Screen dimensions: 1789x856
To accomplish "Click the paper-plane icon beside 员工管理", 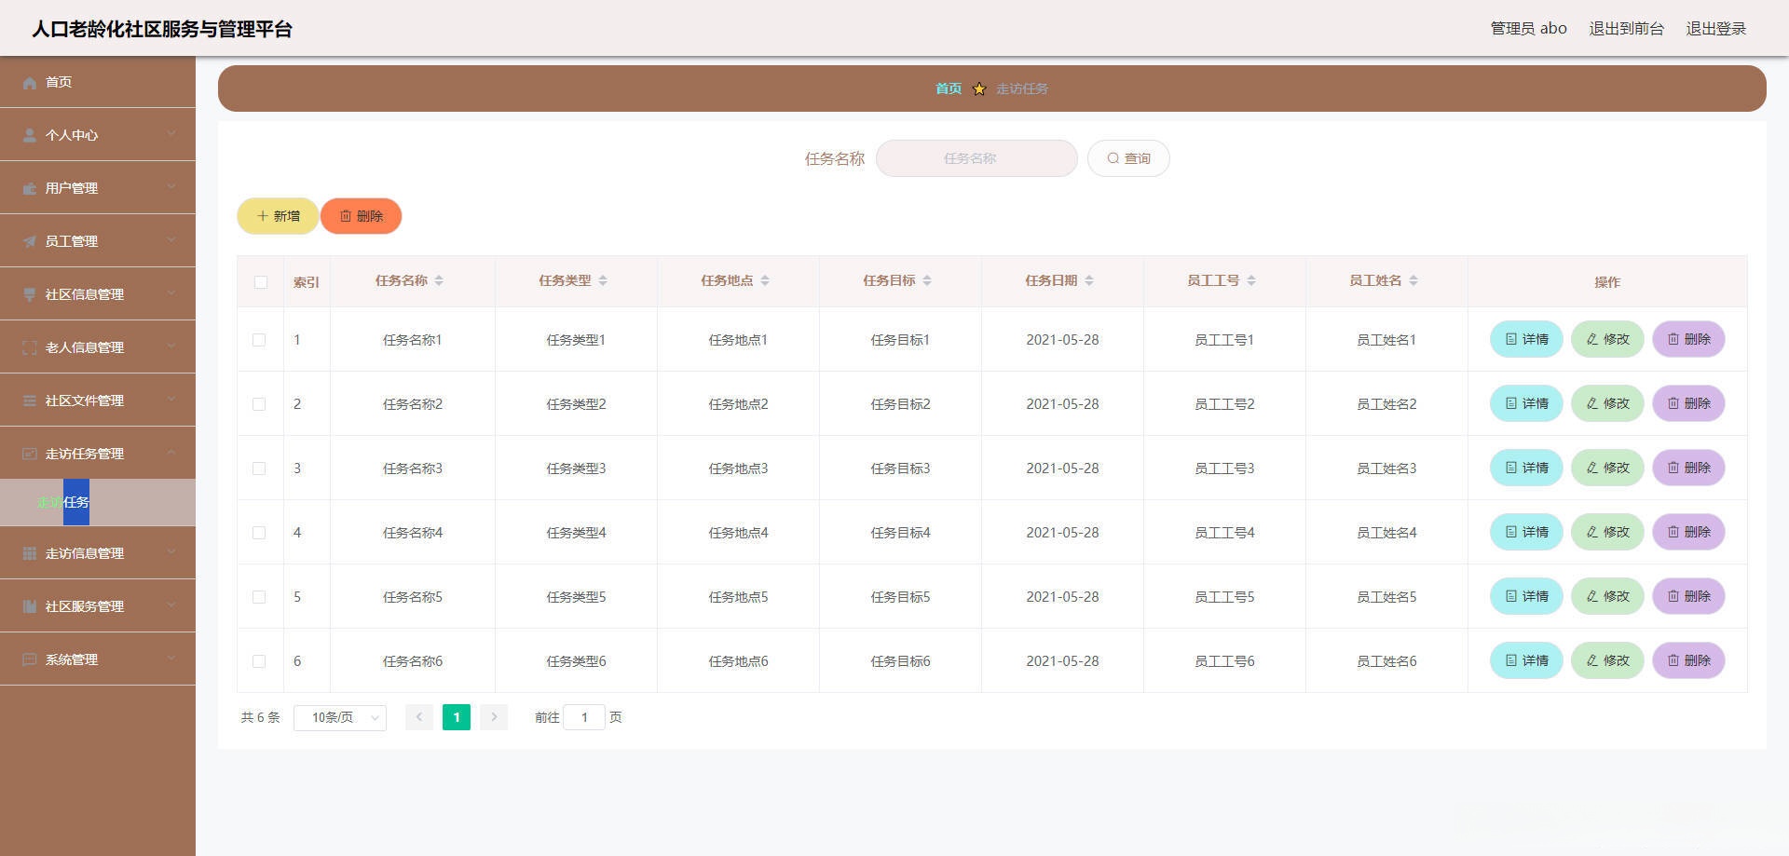I will [30, 242].
